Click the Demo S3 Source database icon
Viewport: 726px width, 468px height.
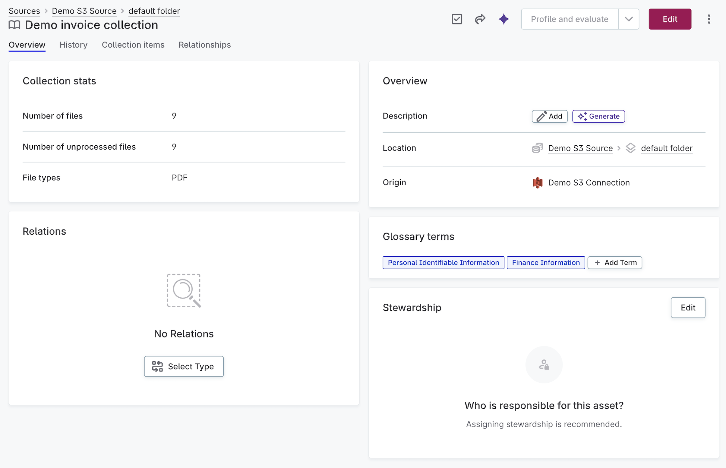coord(537,148)
